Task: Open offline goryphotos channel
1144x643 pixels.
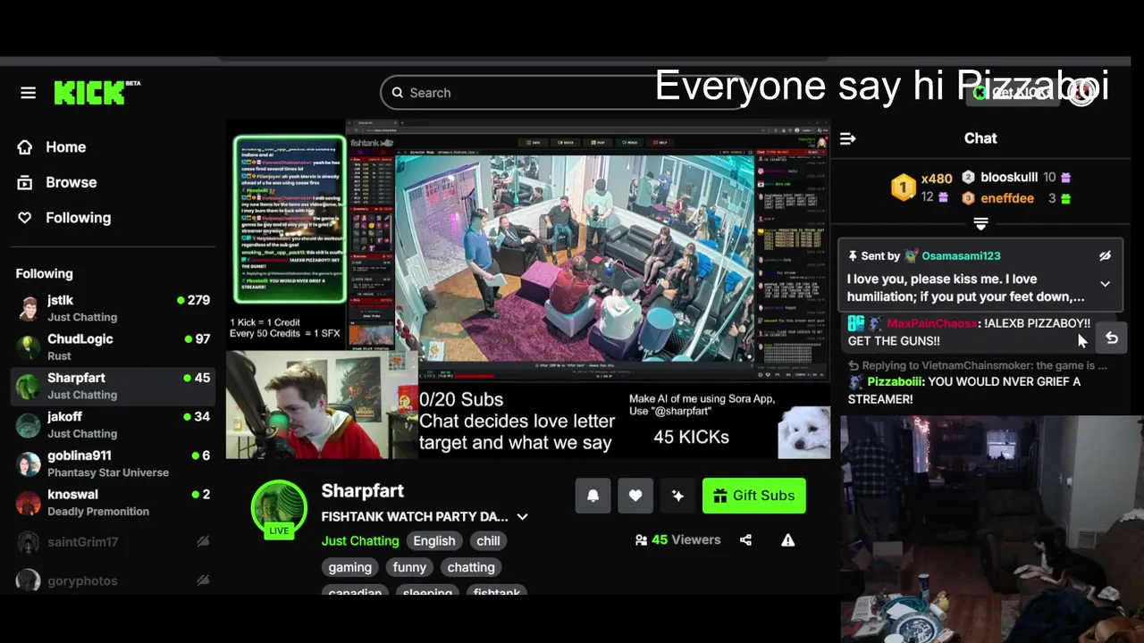Action: click(x=112, y=580)
